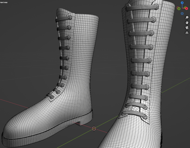Click the red X axis gizmo handle
190x148 pixels.
(186, 8)
